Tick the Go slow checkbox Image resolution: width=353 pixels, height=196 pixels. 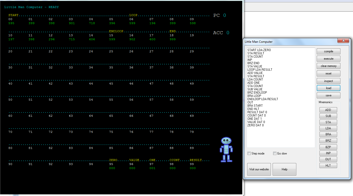point(275,153)
